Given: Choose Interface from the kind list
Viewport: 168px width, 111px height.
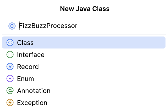Looking at the screenshot, I should point(30,55).
